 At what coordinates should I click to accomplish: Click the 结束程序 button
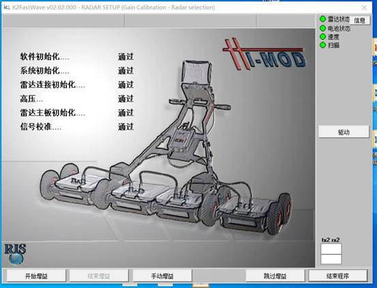pos(338,276)
